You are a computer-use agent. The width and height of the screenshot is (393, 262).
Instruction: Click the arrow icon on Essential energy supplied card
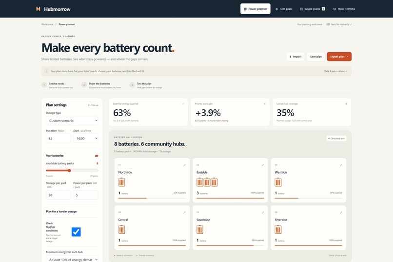tap(183, 104)
